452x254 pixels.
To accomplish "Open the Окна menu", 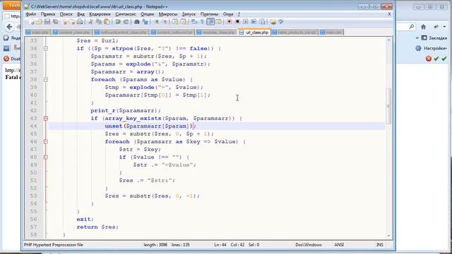I will 228,14.
